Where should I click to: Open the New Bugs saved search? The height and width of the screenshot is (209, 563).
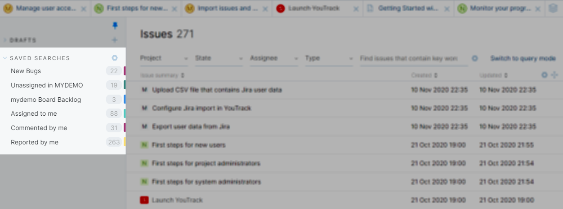tap(26, 71)
